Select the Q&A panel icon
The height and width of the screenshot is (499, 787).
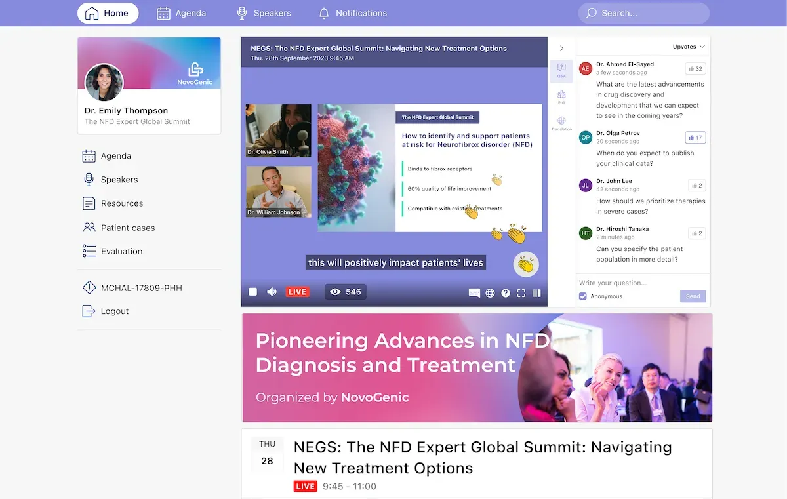tap(561, 71)
